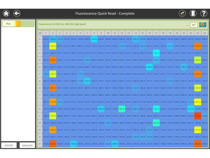Click the red well L23

coord(197,116)
